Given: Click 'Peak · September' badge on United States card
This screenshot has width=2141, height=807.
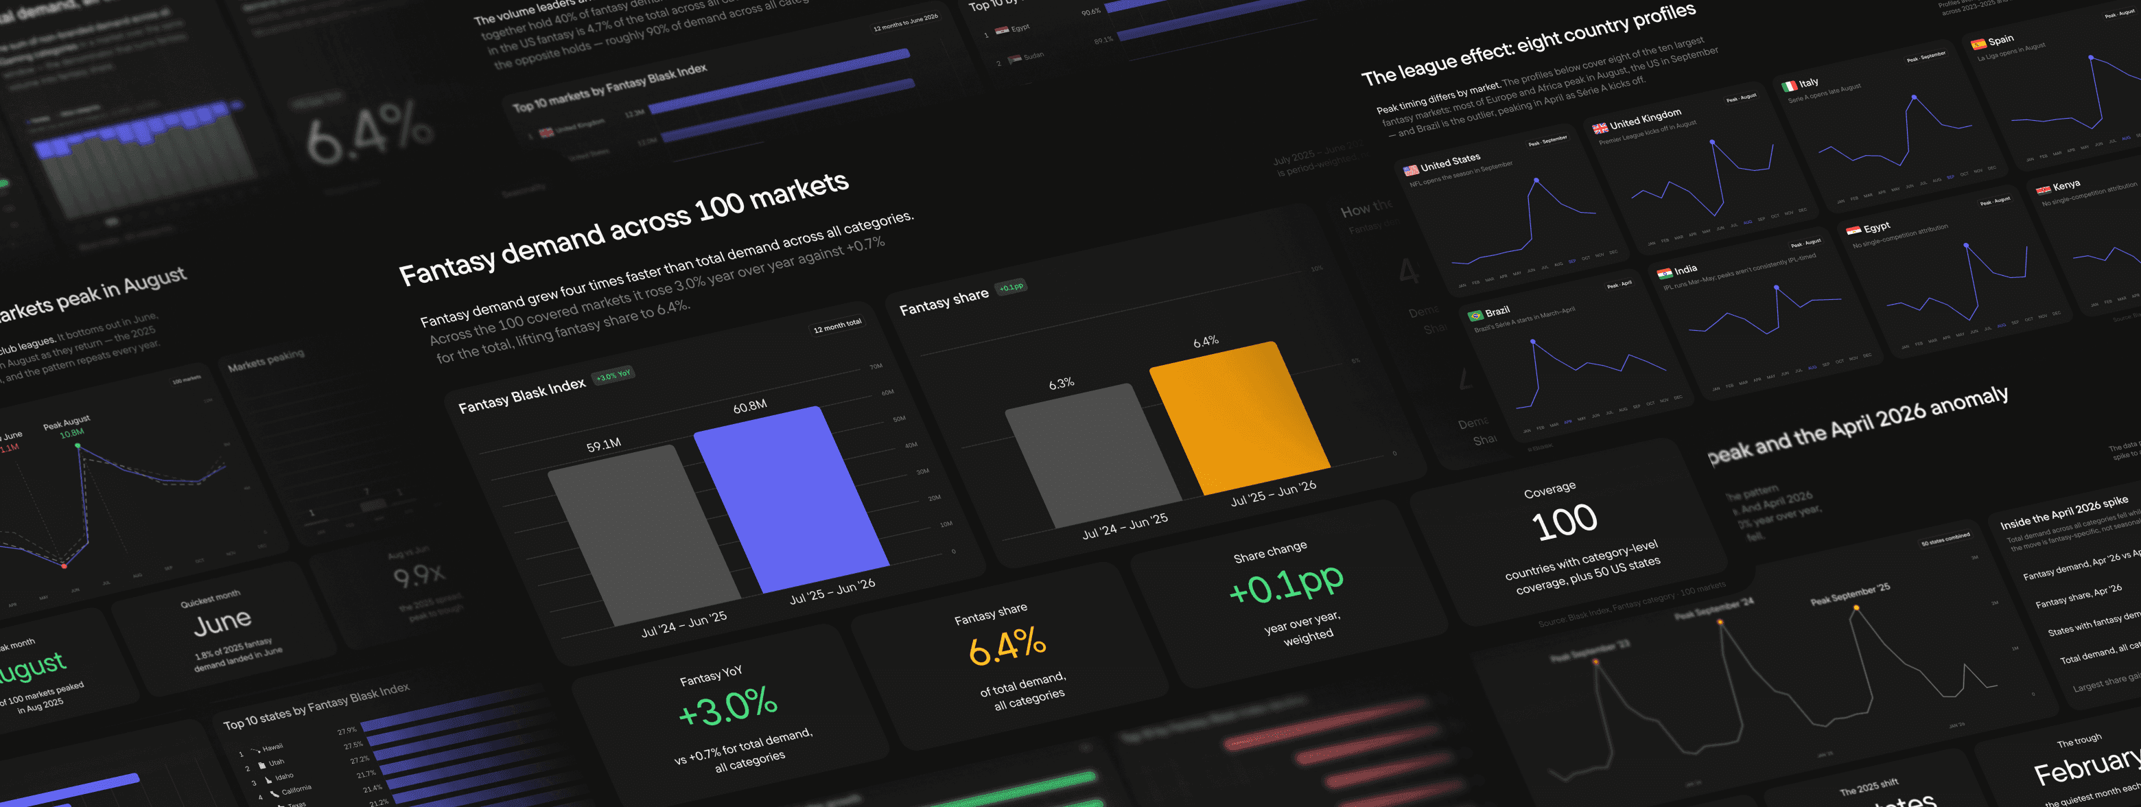Looking at the screenshot, I should point(1547,141).
